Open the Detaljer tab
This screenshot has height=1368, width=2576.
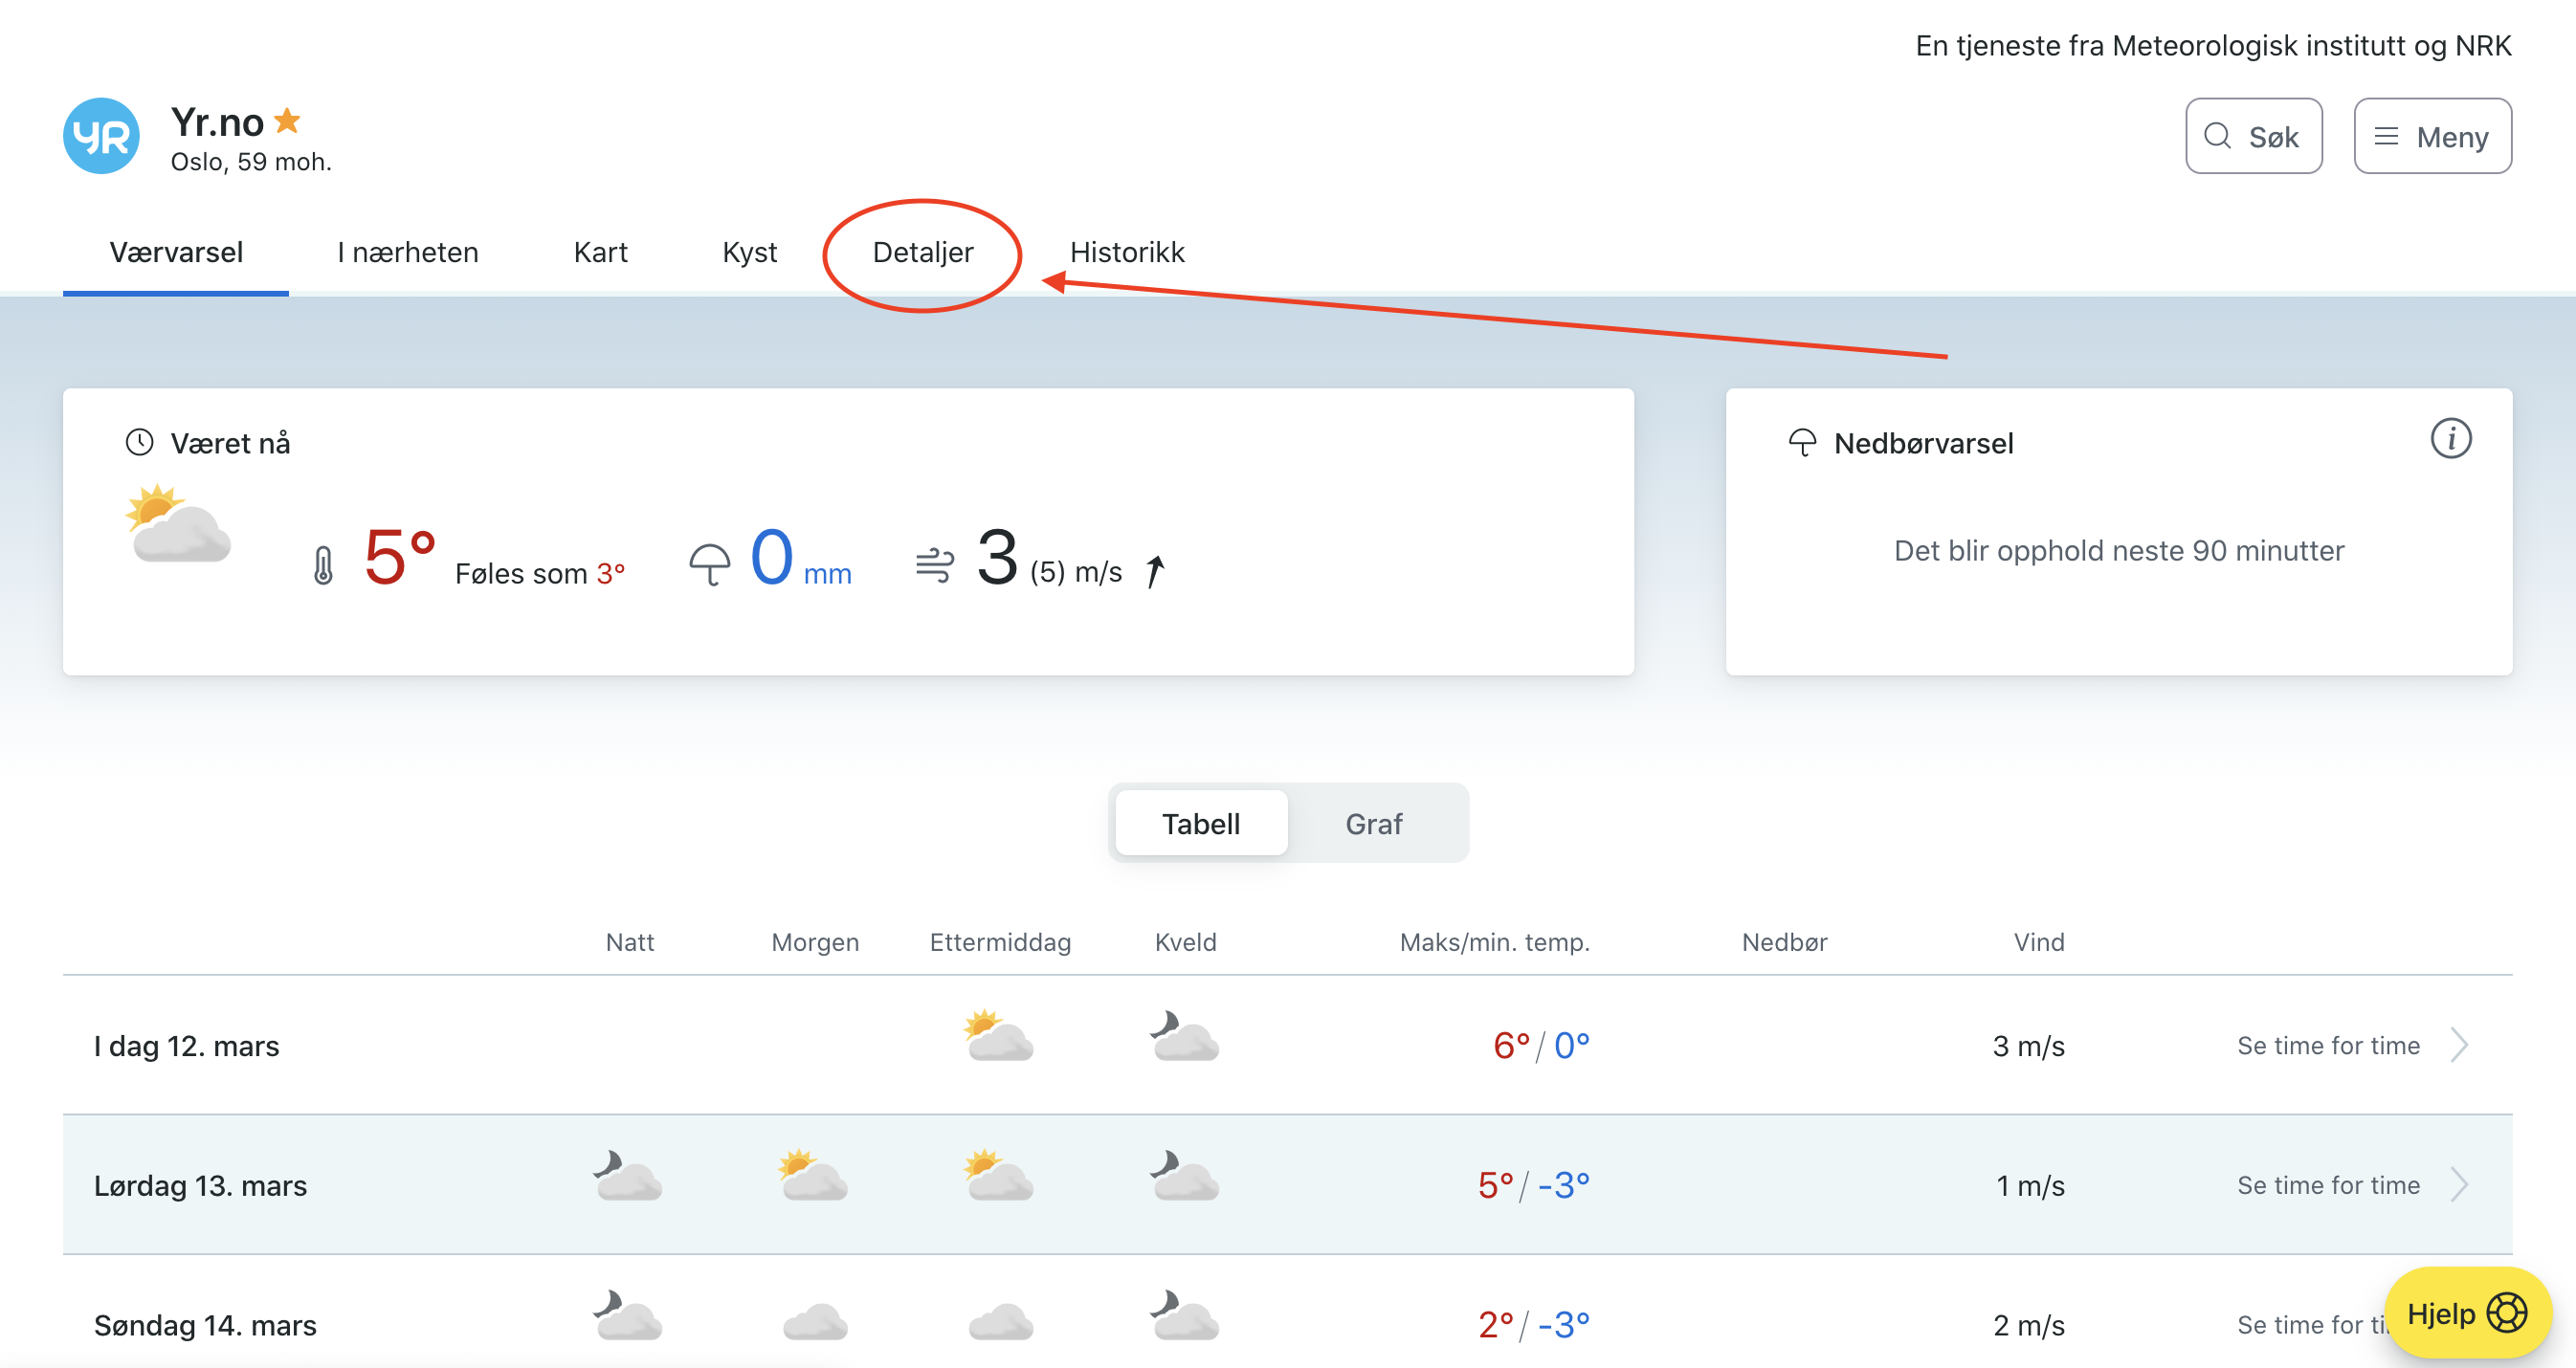[x=922, y=252]
